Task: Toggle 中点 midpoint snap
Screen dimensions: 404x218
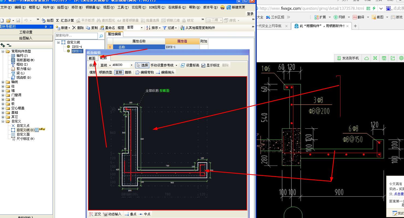Action: tap(145, 214)
